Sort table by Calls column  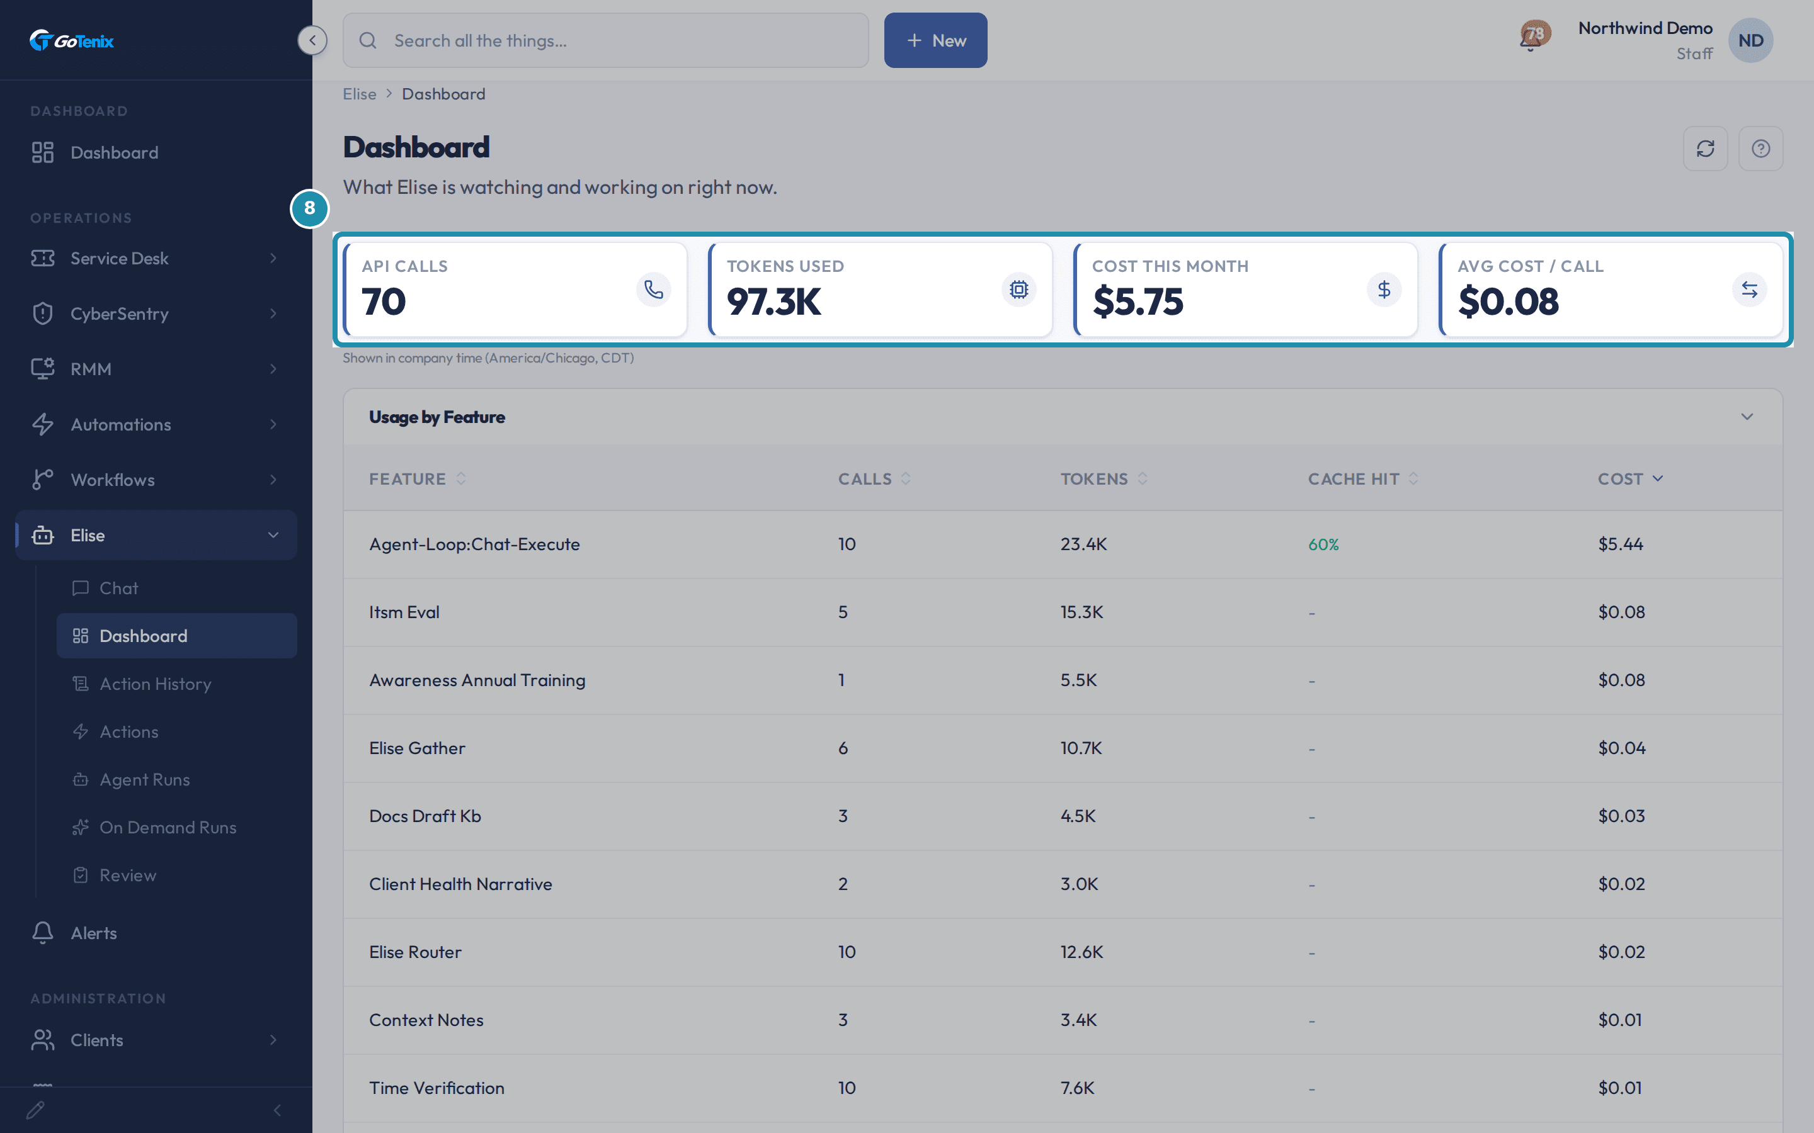click(x=874, y=479)
